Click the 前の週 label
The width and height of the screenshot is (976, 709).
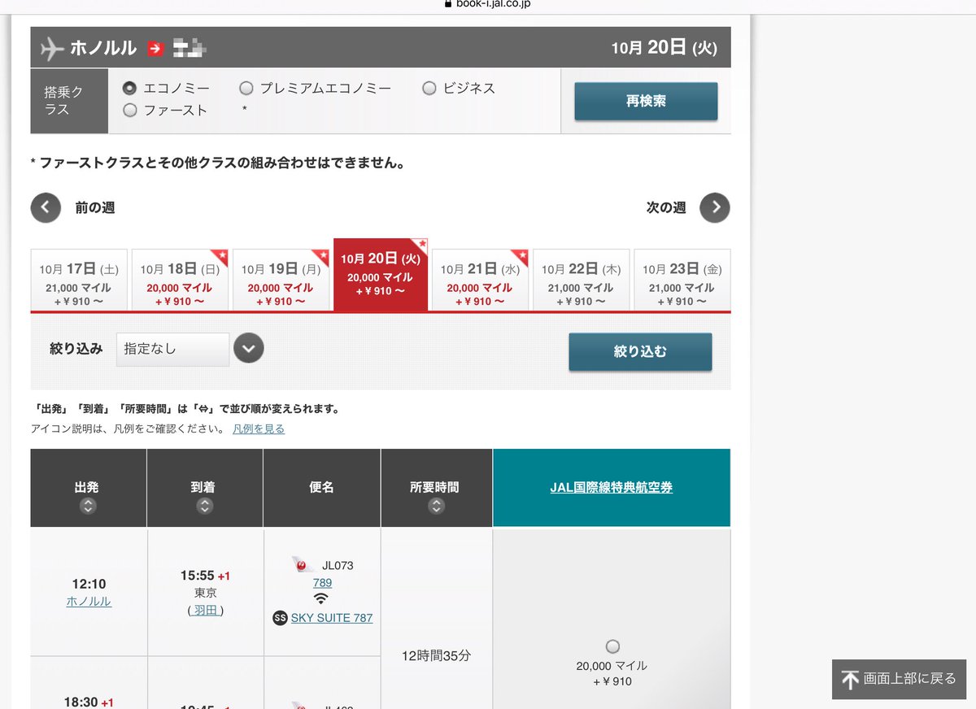(95, 208)
